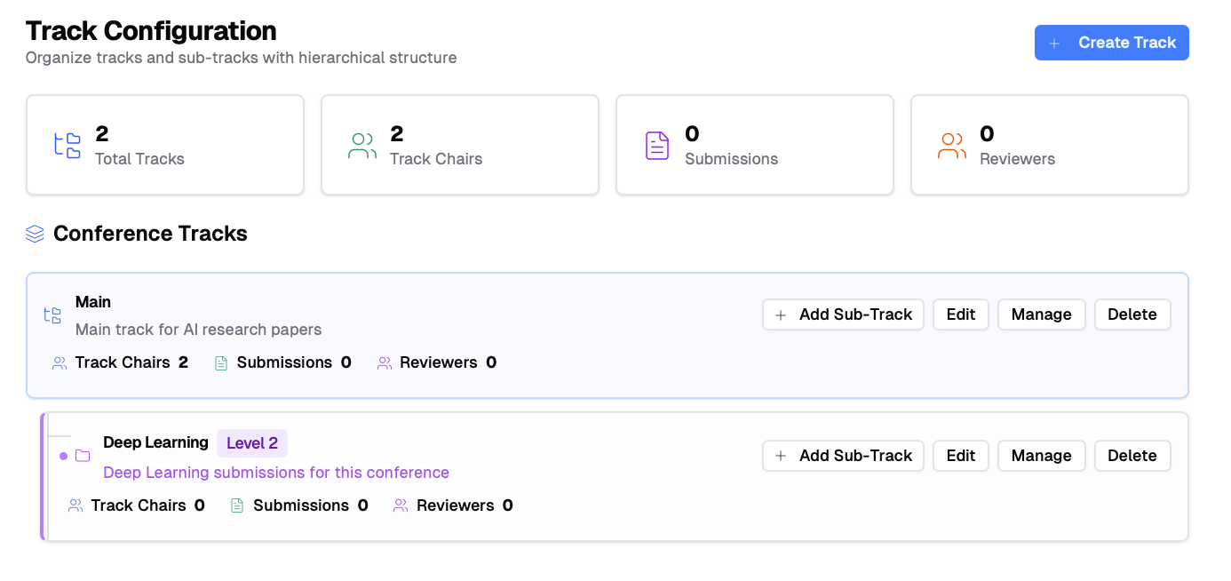Screen dimensions: 1231x581
Task: Add a Sub-Track to the Main track
Action: (x=843, y=314)
